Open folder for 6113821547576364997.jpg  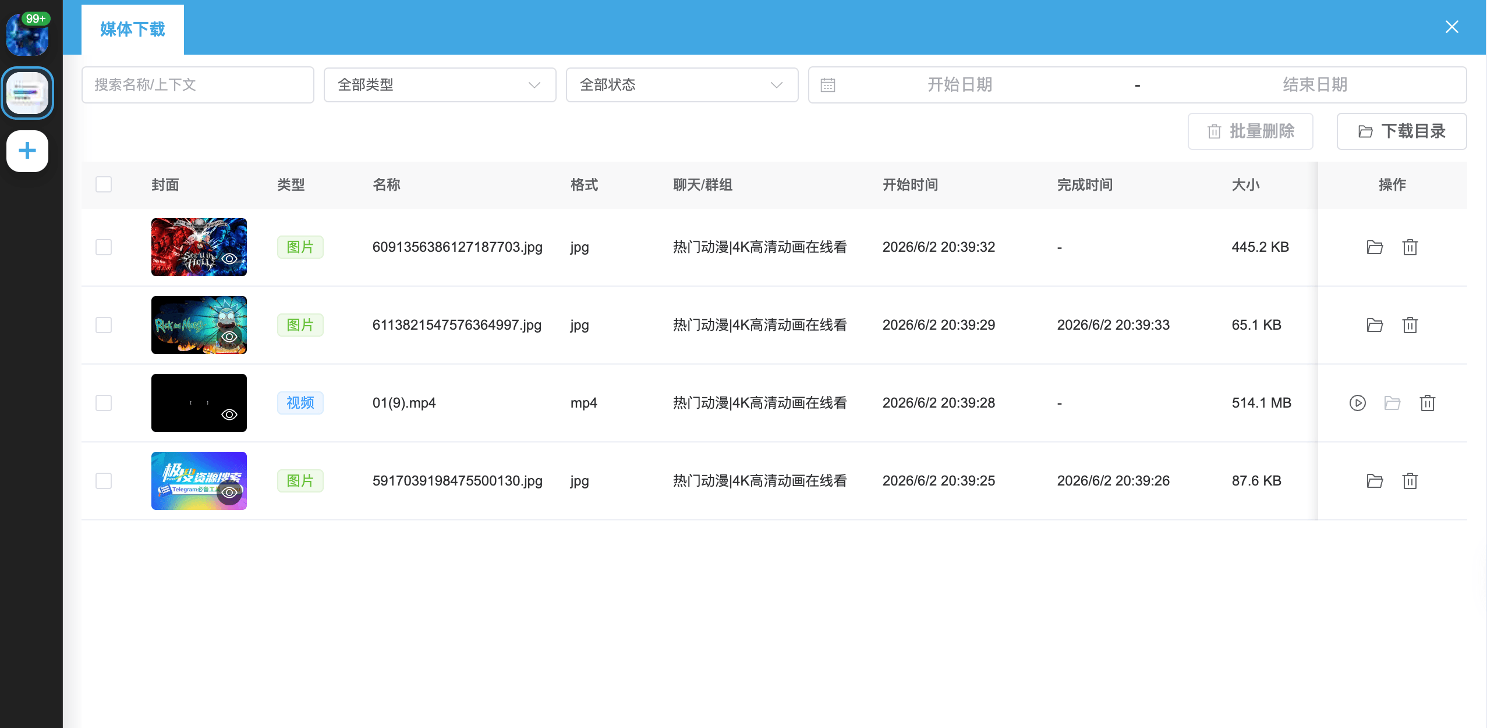coord(1375,325)
